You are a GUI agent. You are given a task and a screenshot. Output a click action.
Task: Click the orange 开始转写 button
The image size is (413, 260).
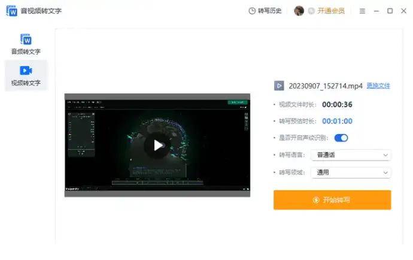click(x=332, y=200)
